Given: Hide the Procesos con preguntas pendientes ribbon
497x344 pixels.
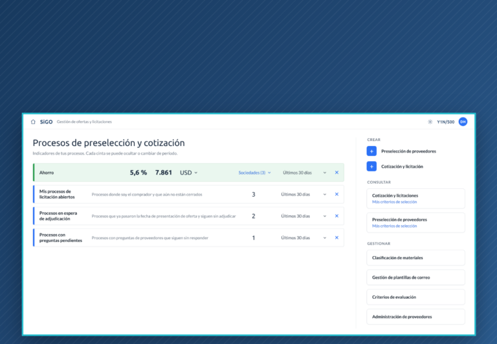Looking at the screenshot, I should [337, 237].
